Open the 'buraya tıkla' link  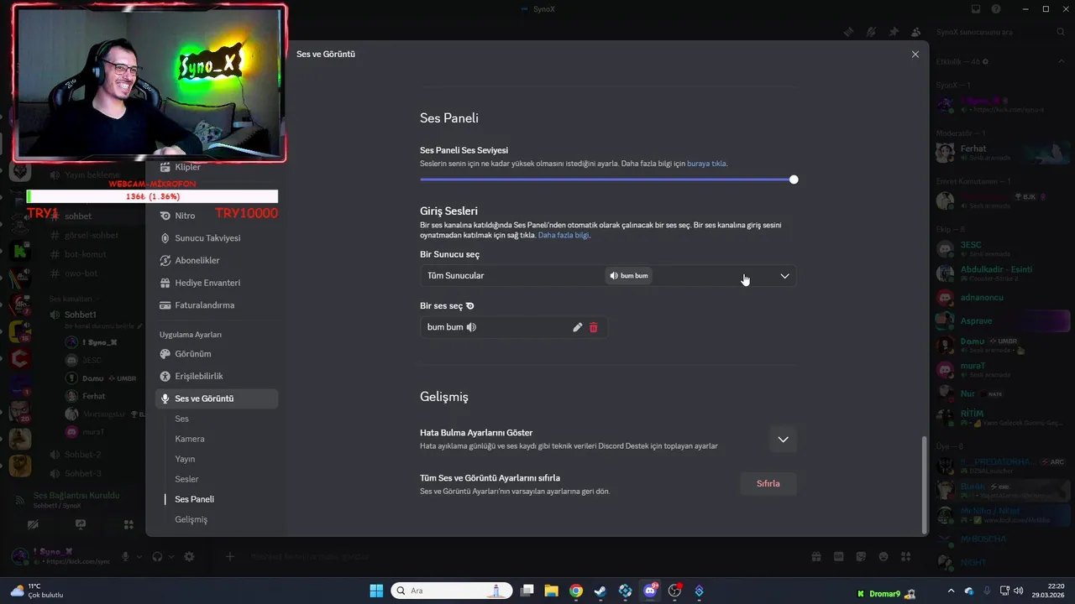click(x=706, y=164)
